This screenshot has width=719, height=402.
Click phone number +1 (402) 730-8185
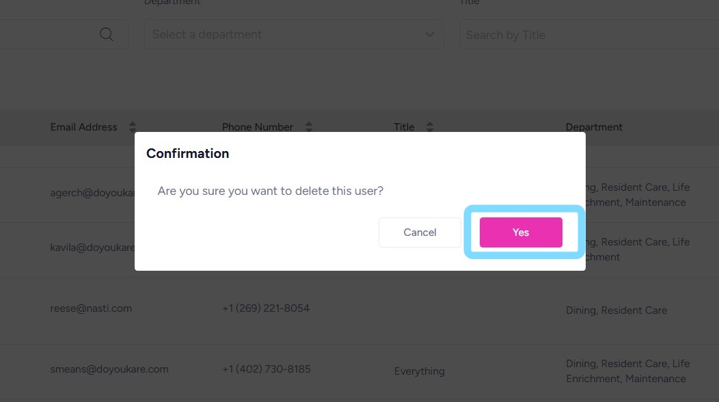pyautogui.click(x=267, y=369)
